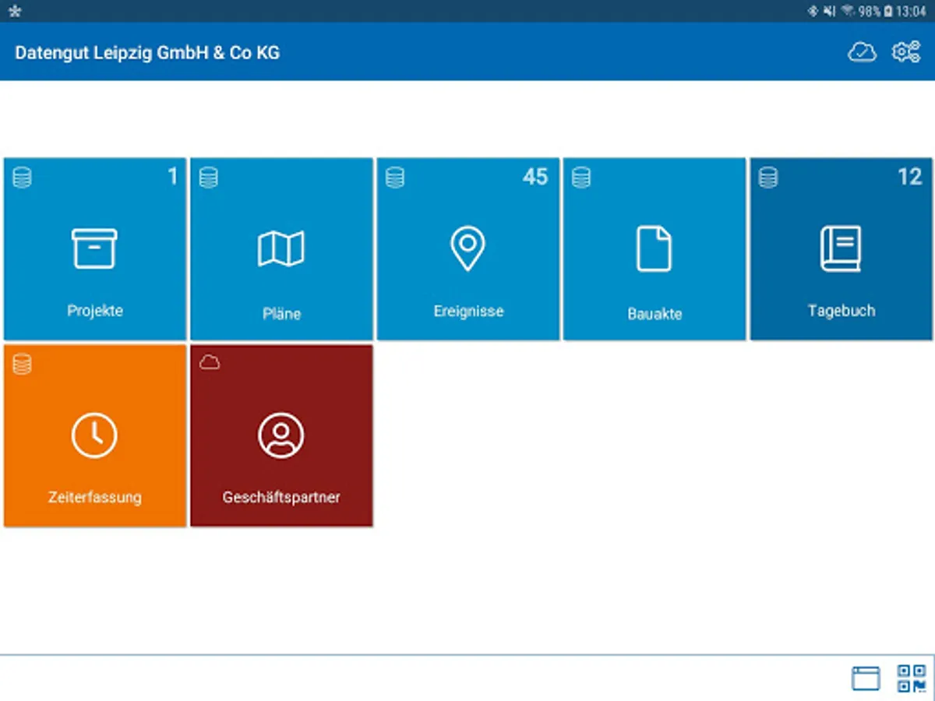Image resolution: width=935 pixels, height=701 pixels.
Task: Click database icon on Pläne tile
Action: click(209, 178)
